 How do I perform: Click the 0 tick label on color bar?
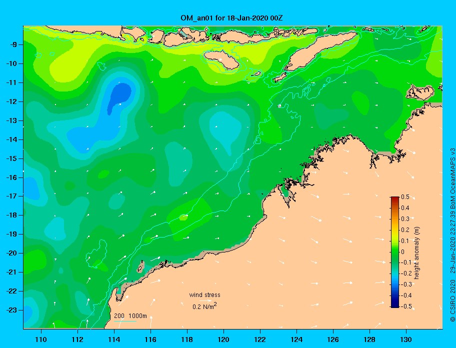click(x=403, y=252)
